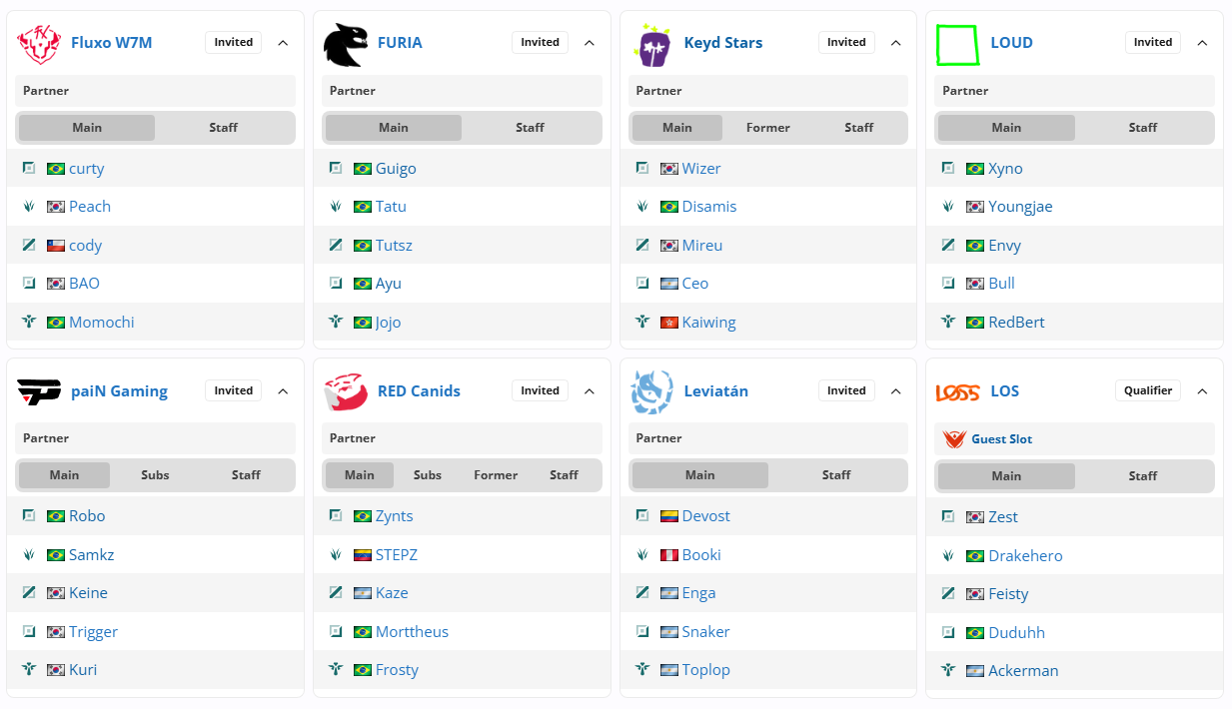The width and height of the screenshot is (1232, 709).
Task: Collapse the FURIA team card
Action: [590, 43]
